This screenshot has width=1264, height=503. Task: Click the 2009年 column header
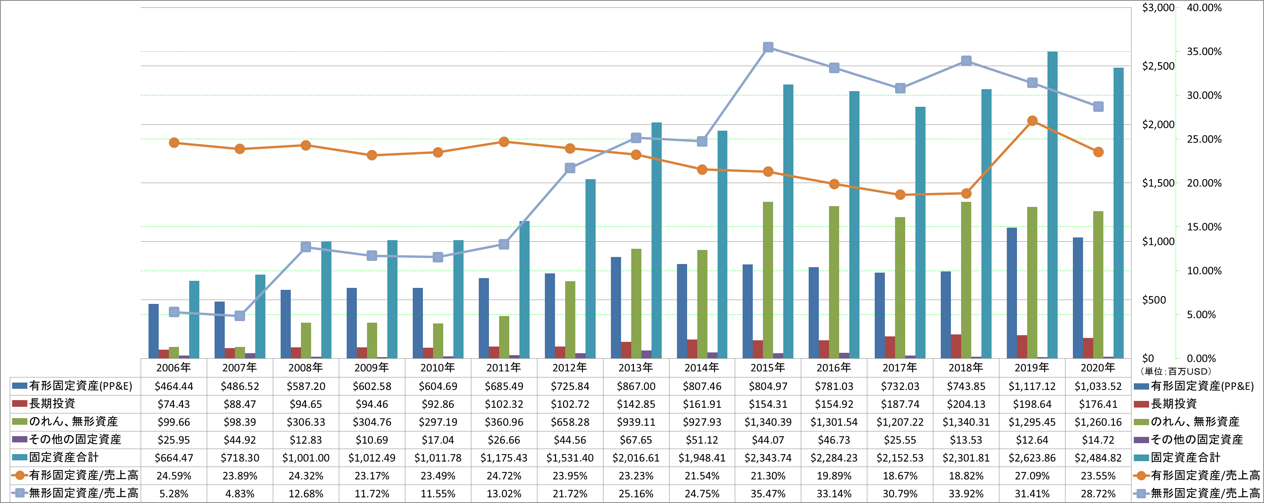point(371,367)
